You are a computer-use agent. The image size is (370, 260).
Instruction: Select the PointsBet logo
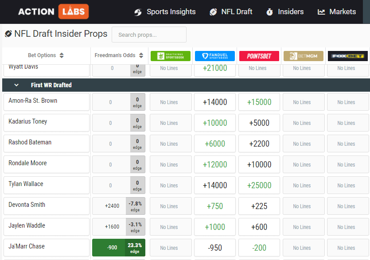pyautogui.click(x=259, y=56)
